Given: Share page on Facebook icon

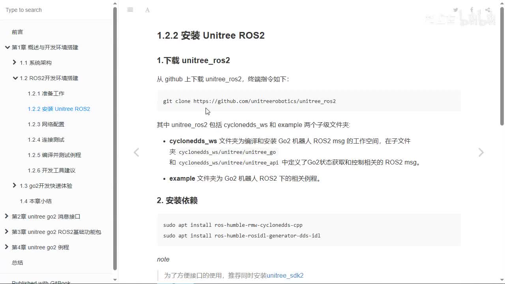Looking at the screenshot, I should 472,10.
